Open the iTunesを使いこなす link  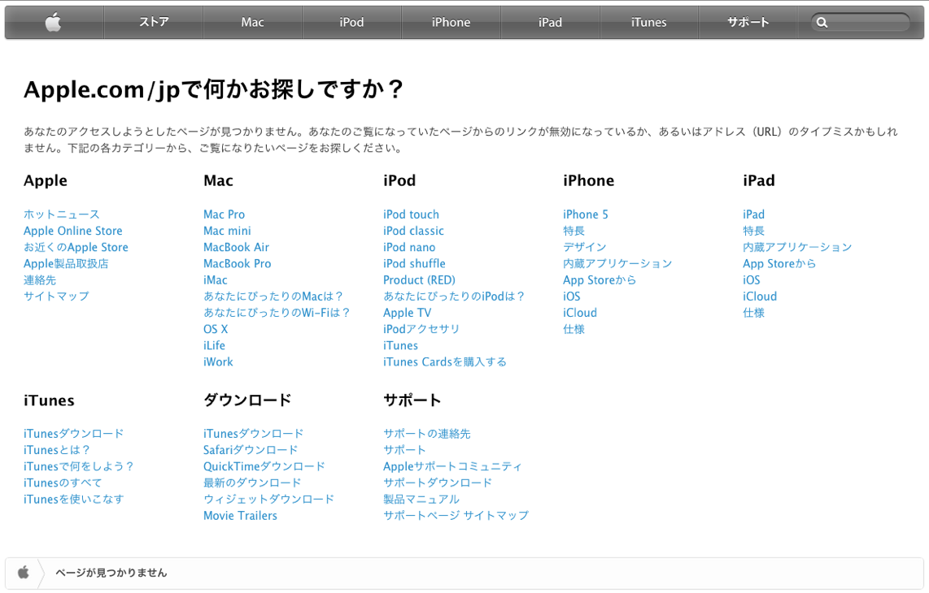(x=74, y=499)
